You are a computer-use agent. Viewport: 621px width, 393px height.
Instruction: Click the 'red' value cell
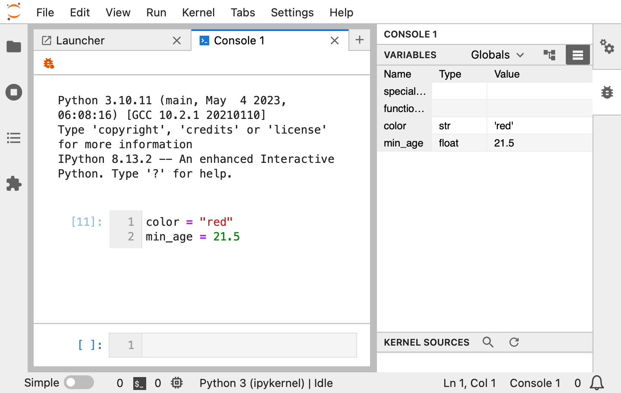click(539, 126)
